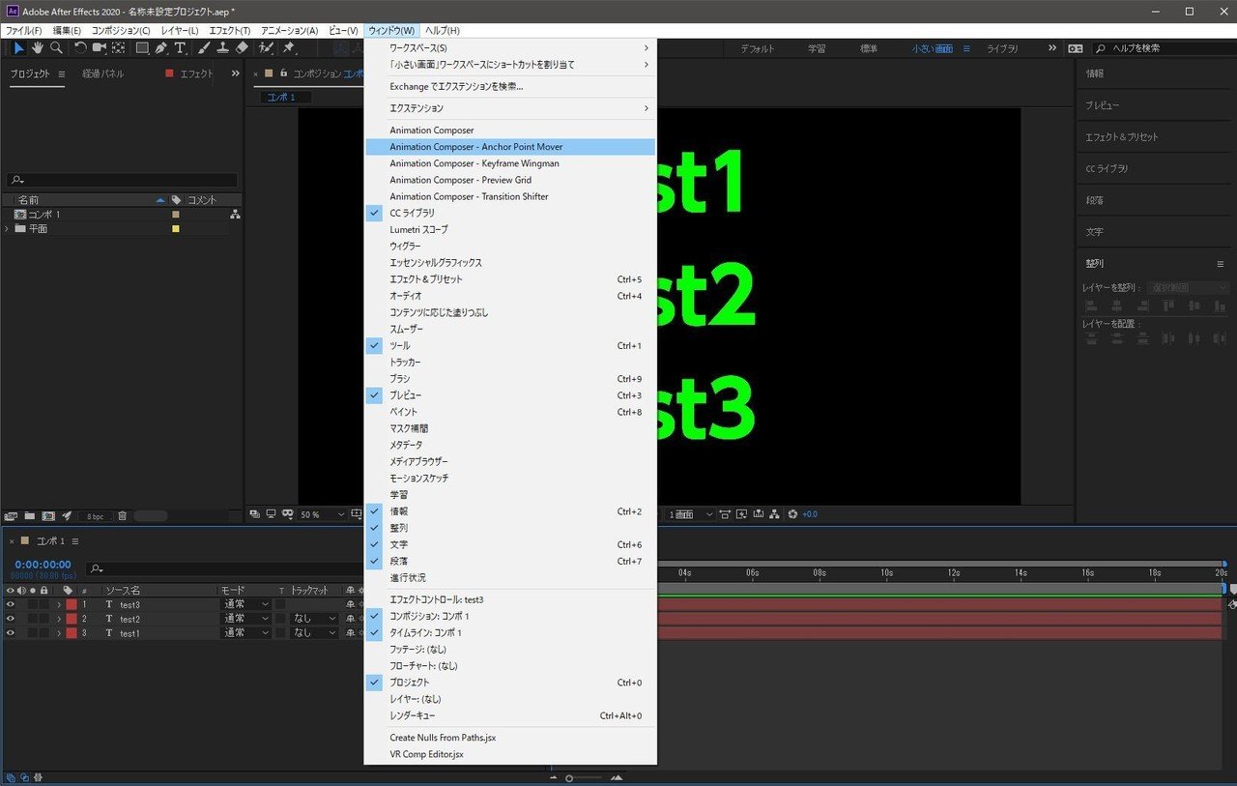Open the 文字 collapsed panel on right
This screenshot has width=1237, height=786.
point(1094,232)
